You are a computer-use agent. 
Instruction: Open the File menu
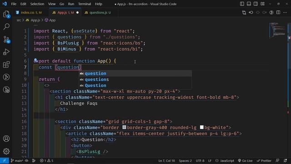[14, 4]
